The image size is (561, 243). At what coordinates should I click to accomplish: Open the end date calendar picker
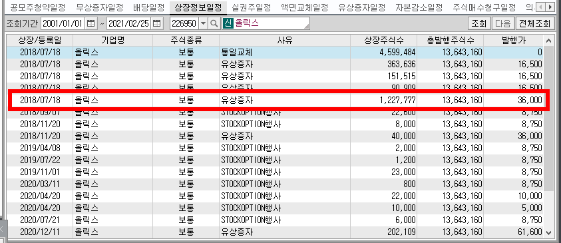pyautogui.click(x=156, y=24)
